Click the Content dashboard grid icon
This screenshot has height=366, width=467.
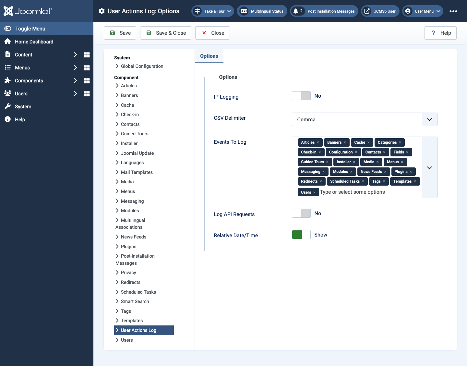87,55
